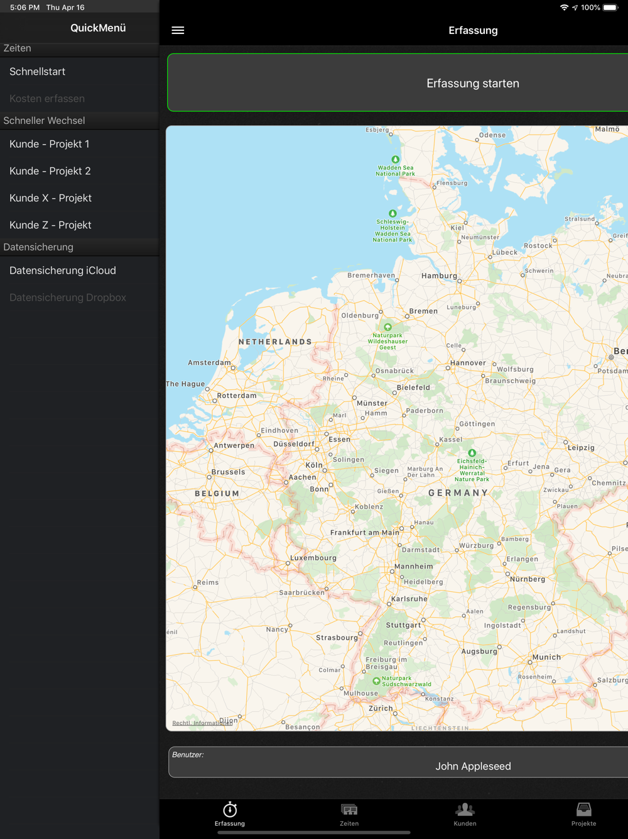628x839 pixels.
Task: Tap the Naturpark Südschwarzwald map marker
Action: click(x=376, y=681)
